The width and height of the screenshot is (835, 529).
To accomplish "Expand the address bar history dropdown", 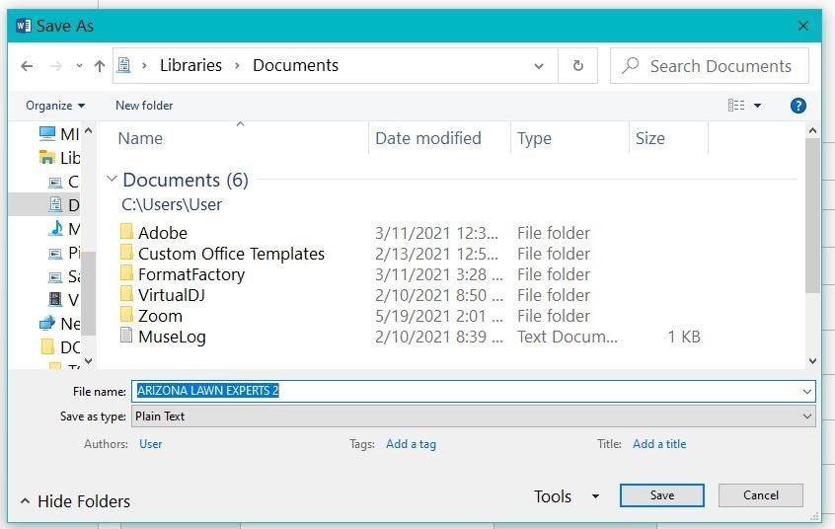I will [x=539, y=66].
